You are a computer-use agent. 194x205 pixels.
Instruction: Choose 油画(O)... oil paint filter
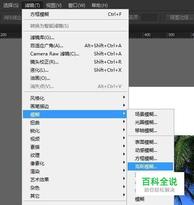(x=75, y=78)
